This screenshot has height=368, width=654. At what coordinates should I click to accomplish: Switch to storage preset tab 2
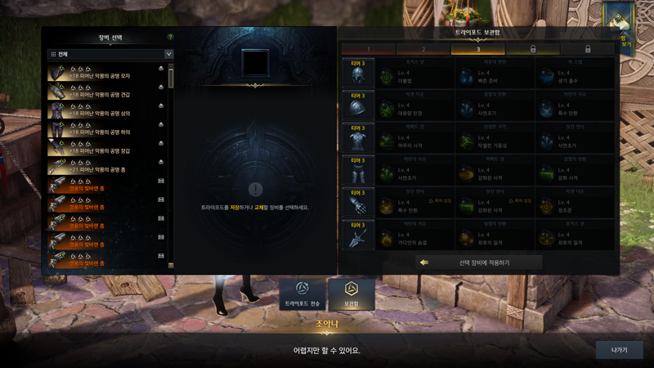[423, 49]
